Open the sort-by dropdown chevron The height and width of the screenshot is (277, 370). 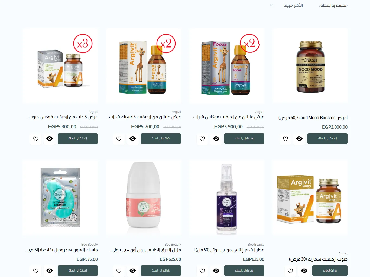271,5
